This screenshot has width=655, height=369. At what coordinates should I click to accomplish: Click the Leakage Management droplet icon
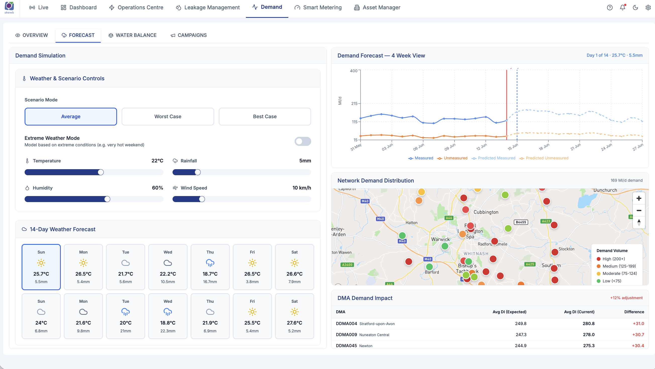coord(179,8)
